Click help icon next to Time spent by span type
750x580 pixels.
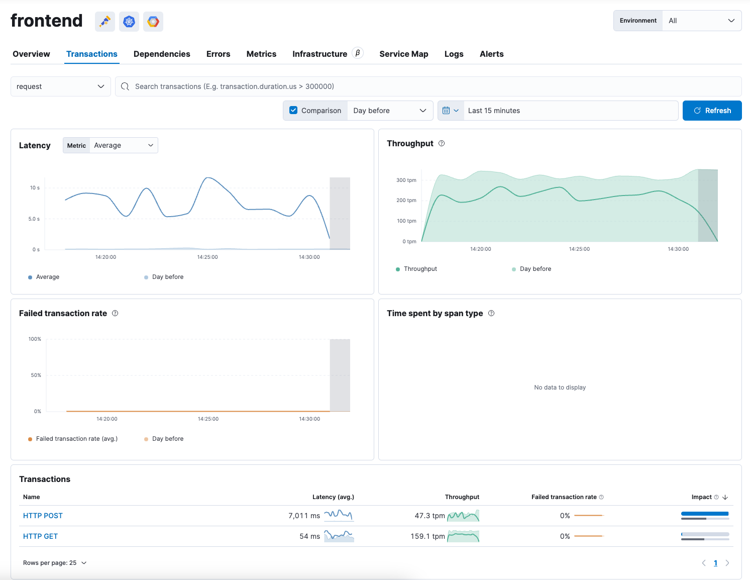[491, 314]
